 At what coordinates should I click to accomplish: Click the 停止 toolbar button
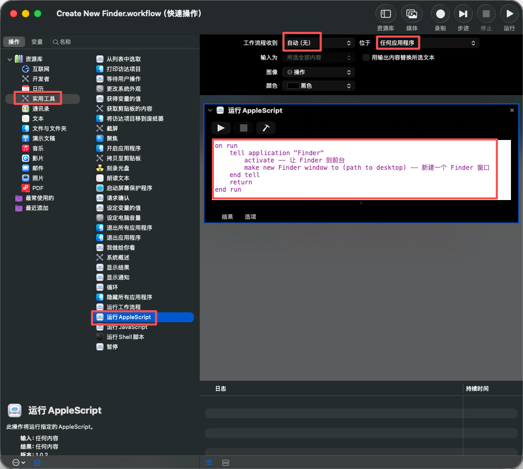click(486, 14)
